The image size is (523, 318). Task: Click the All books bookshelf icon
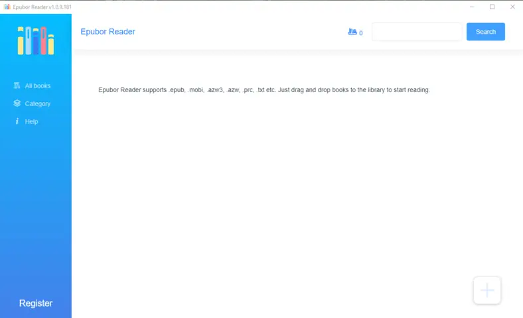tap(17, 85)
